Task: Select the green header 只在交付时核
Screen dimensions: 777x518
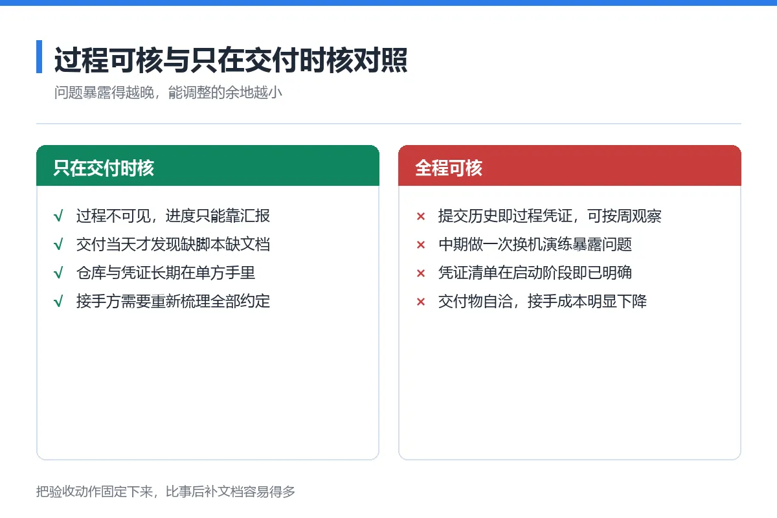Action: [208, 166]
